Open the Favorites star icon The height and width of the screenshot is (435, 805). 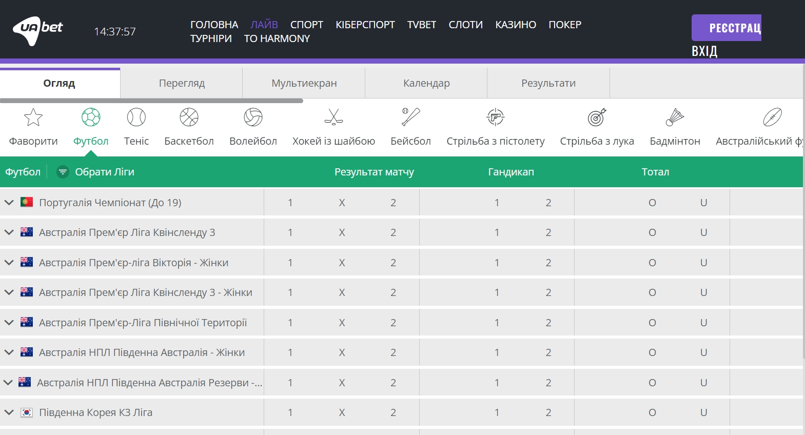[33, 117]
